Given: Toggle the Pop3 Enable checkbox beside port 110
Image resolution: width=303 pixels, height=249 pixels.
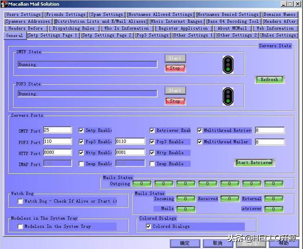Looking at the screenshot, I should 81,142.
